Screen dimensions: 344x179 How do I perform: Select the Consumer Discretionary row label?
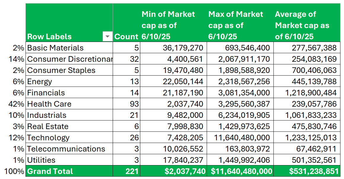tap(69, 59)
